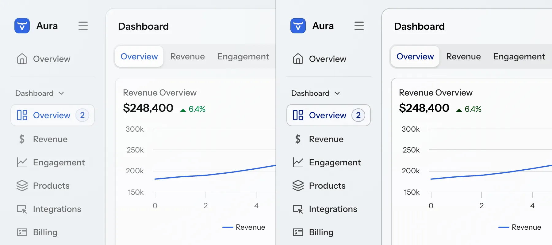Click the Dashboard page heading in right dashboard
The width and height of the screenshot is (552, 245).
(419, 26)
